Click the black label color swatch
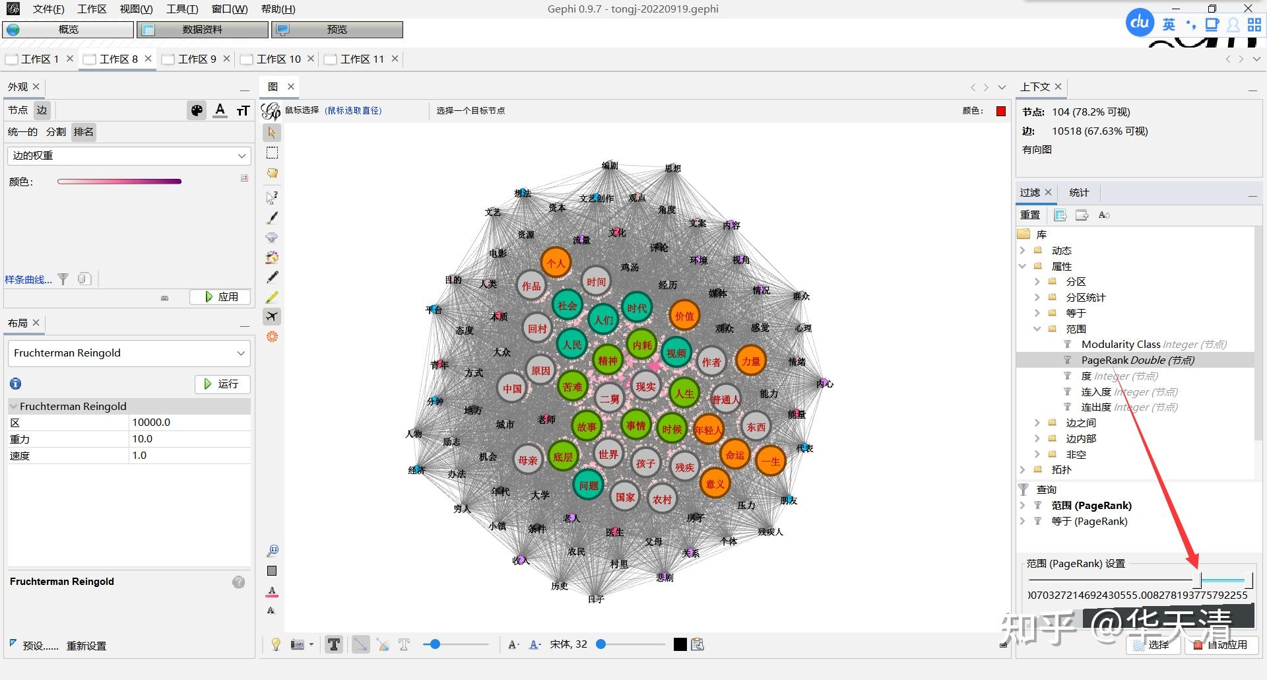 click(680, 644)
